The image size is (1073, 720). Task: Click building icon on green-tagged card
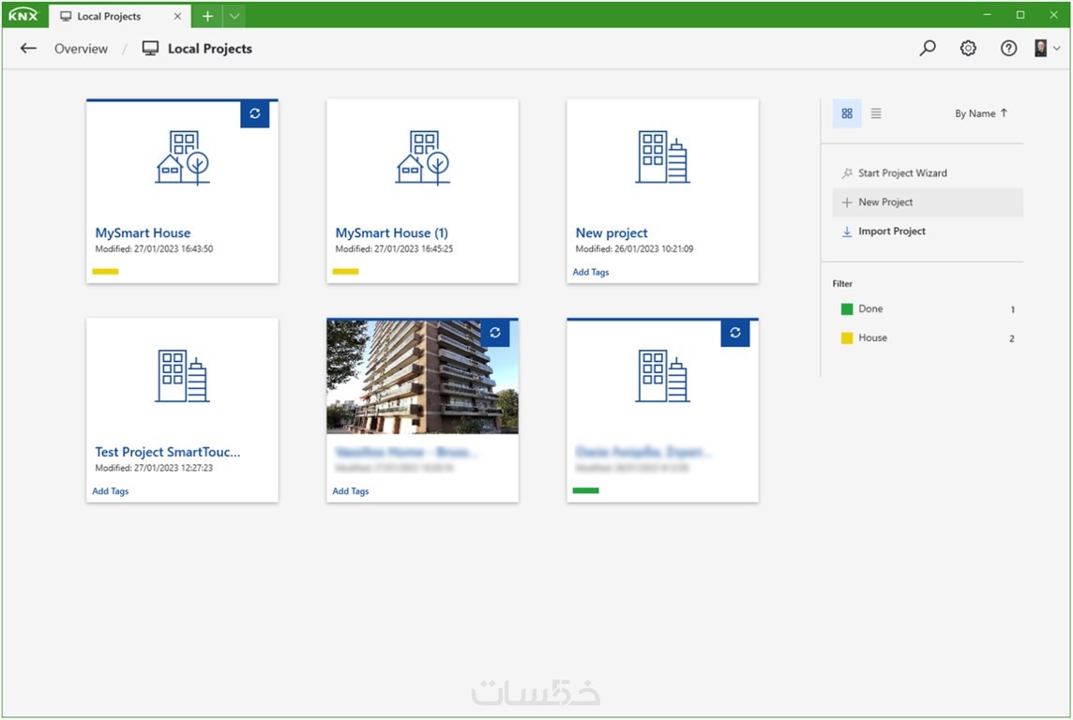pyautogui.click(x=662, y=376)
